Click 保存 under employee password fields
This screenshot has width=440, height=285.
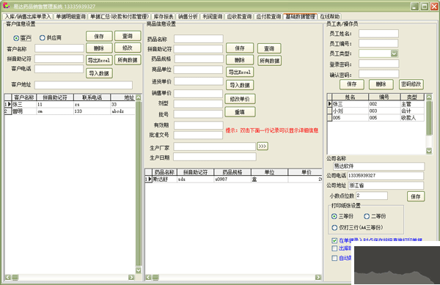(351, 84)
